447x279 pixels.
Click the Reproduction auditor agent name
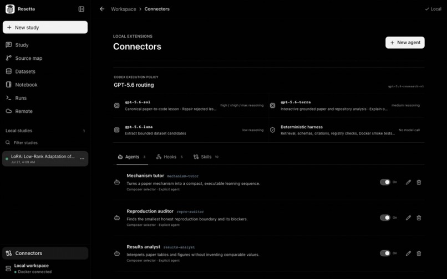point(150,211)
